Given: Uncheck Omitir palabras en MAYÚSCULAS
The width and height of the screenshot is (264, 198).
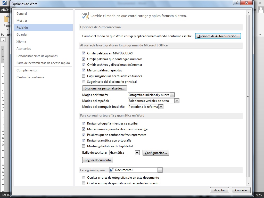Looking at the screenshot, I should (x=84, y=53).
